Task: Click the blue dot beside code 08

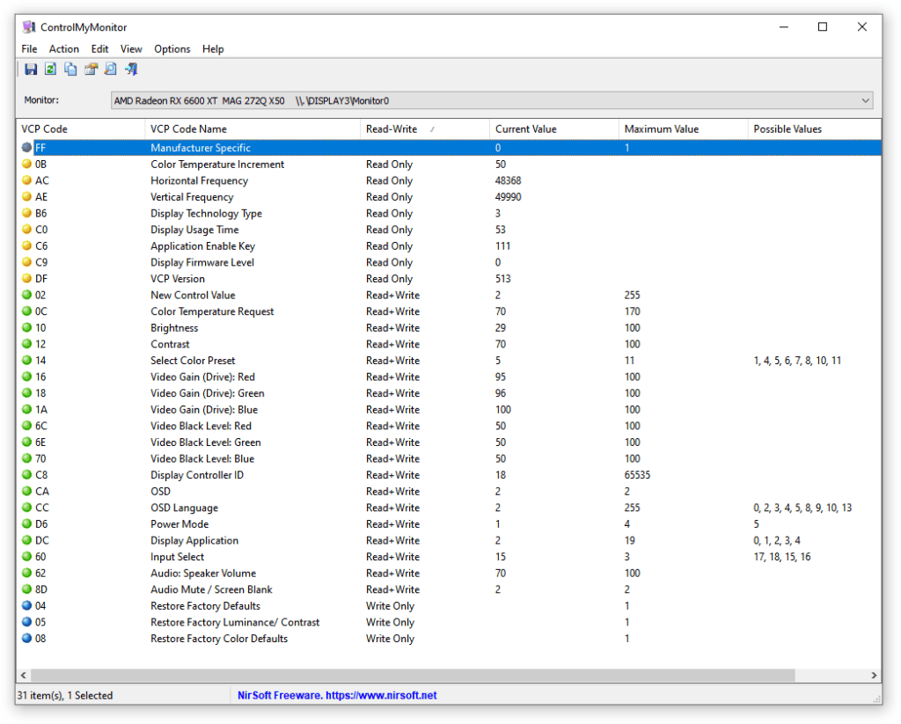Action: tap(26, 639)
